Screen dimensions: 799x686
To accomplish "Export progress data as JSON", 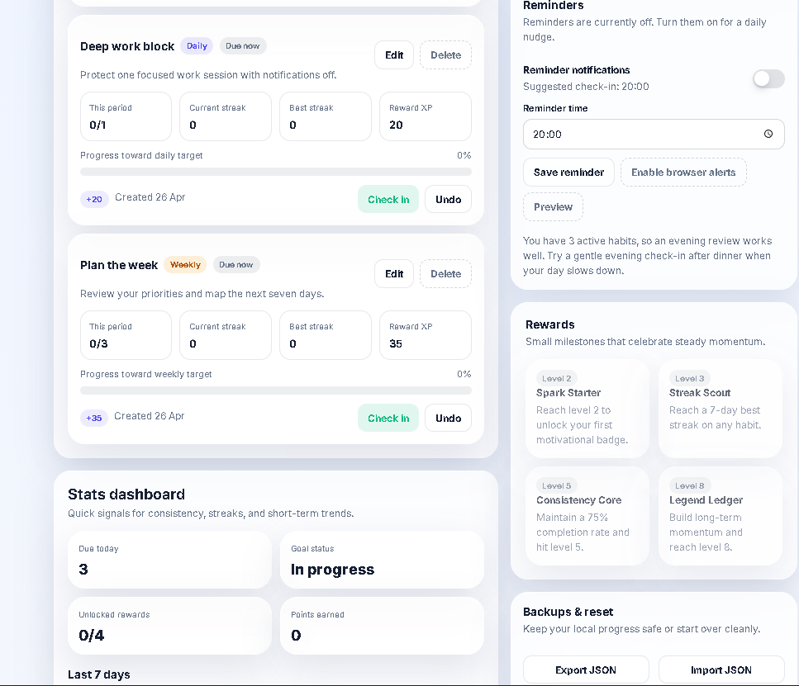I will coord(586,669).
